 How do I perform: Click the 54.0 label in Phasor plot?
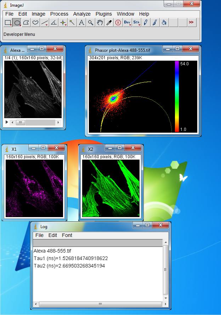pyautogui.click(x=185, y=64)
